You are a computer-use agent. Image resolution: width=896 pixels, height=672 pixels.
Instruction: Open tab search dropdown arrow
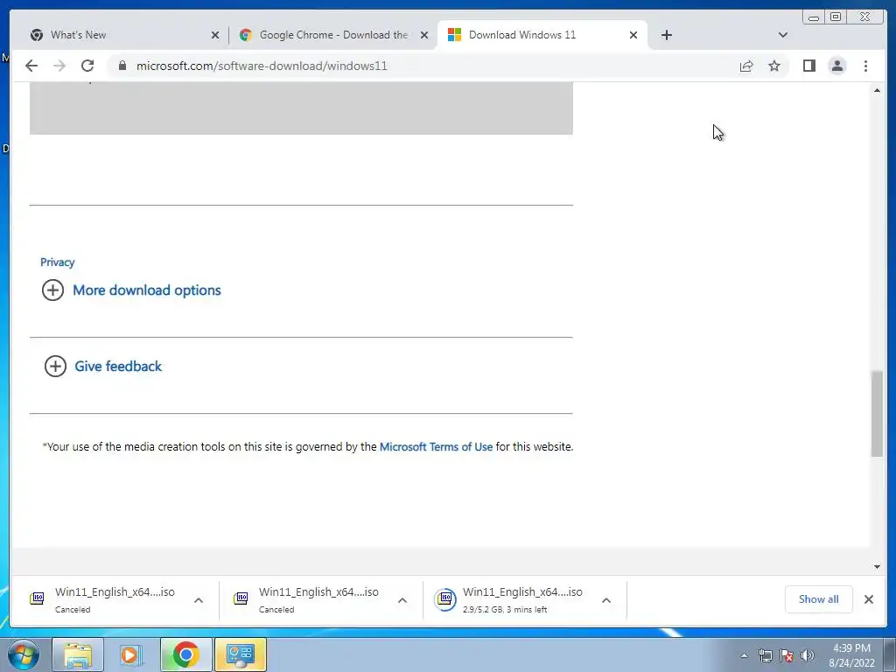point(783,35)
